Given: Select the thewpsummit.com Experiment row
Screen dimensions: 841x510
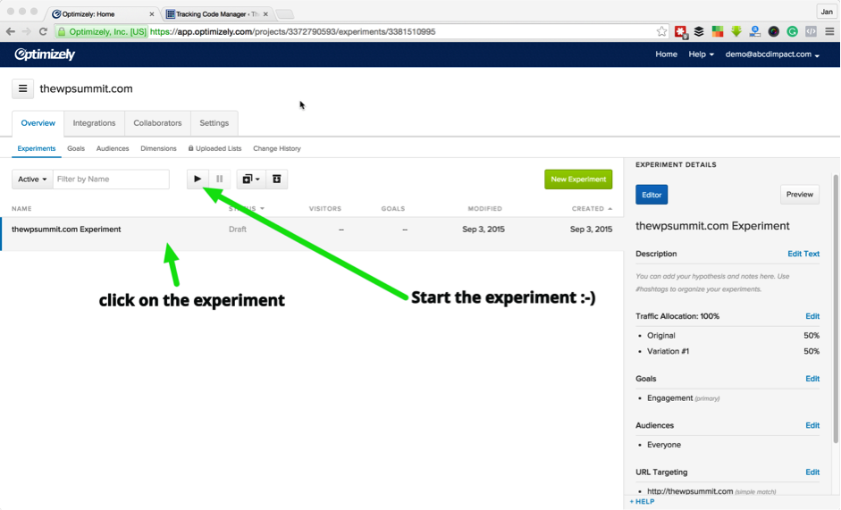Looking at the screenshot, I should point(312,234).
